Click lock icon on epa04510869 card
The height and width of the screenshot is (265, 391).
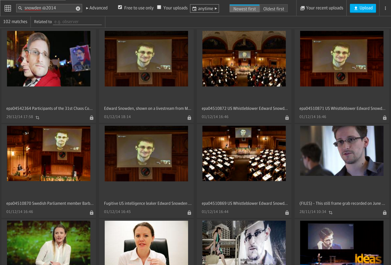pos(287,212)
